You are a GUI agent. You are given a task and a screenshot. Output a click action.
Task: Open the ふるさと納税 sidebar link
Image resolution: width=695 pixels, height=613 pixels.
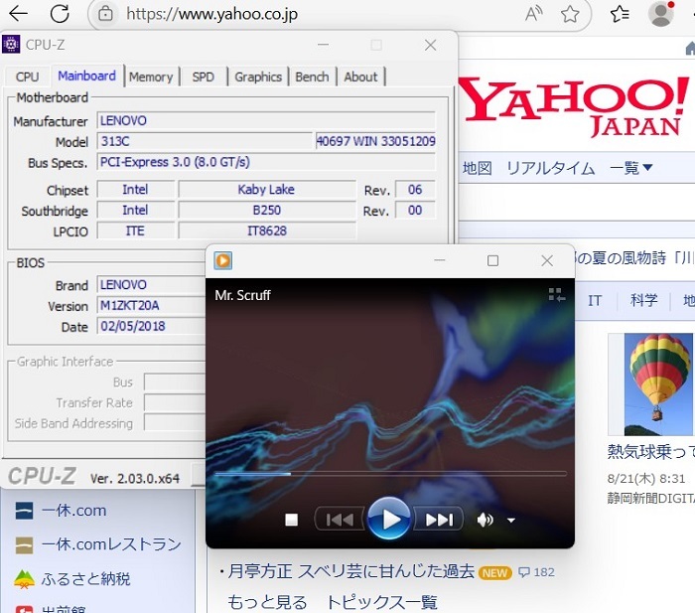pos(85,578)
